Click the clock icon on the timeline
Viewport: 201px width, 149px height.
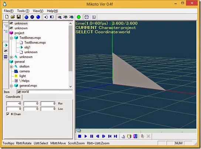click(79, 130)
